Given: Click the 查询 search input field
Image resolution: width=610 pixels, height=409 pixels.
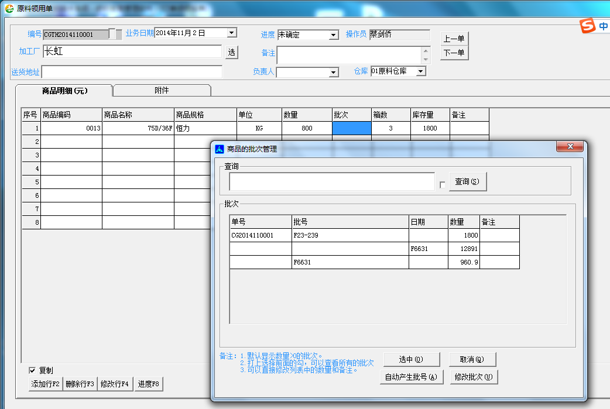Looking at the screenshot, I should [x=332, y=181].
